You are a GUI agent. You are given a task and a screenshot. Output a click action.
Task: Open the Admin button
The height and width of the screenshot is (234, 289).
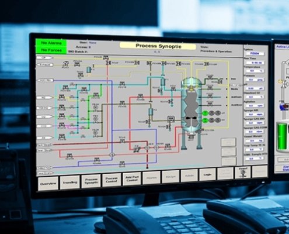189,175
